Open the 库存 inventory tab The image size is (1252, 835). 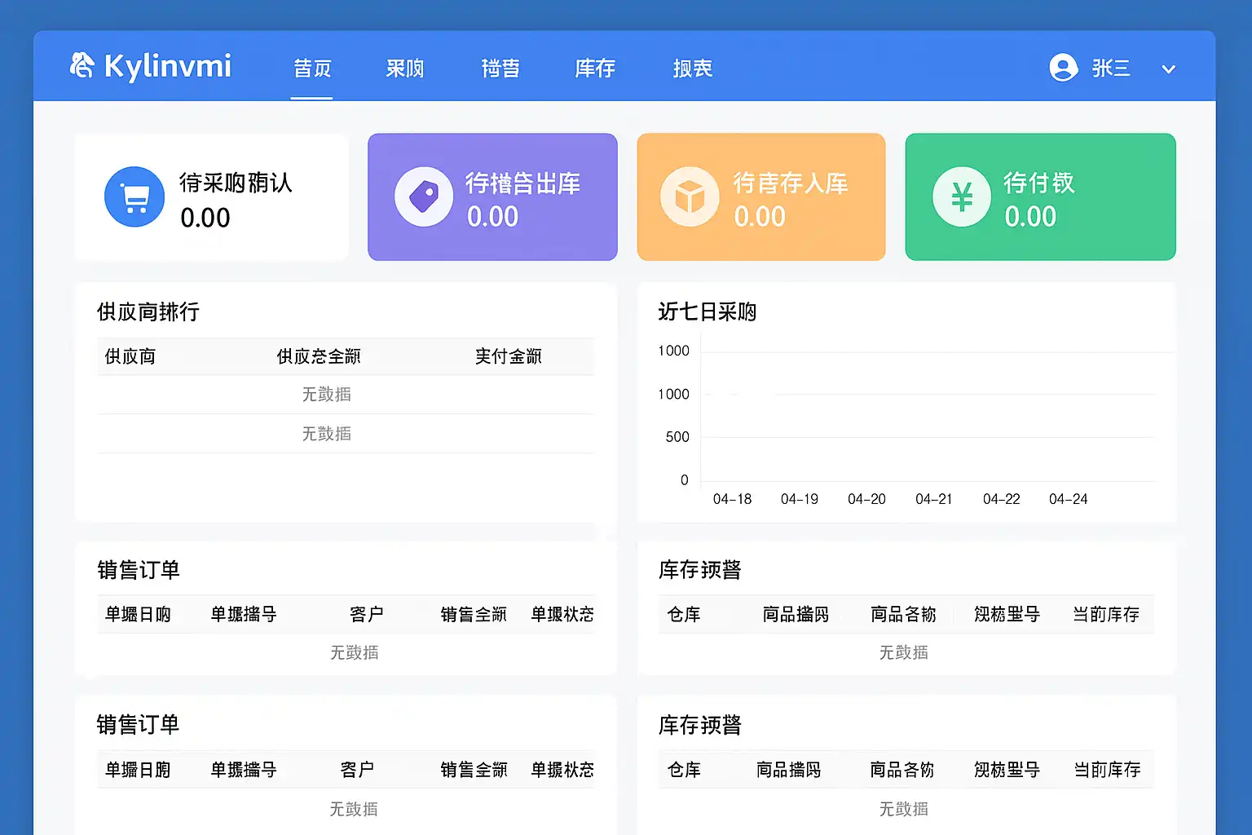595,68
